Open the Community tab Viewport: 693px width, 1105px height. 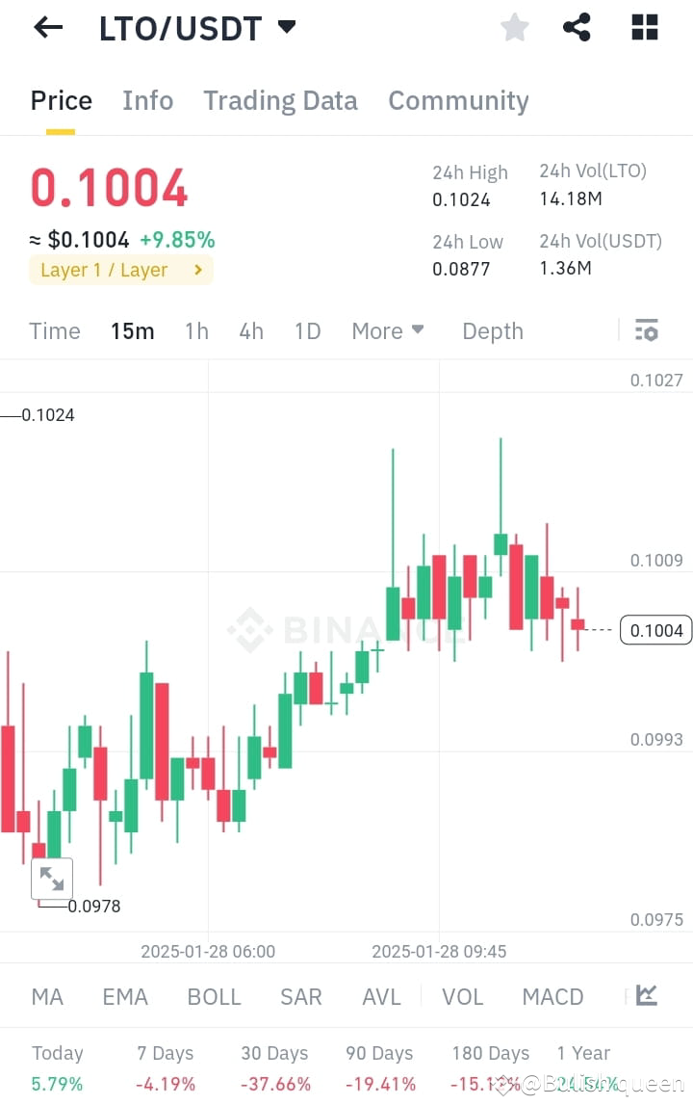coord(458,100)
